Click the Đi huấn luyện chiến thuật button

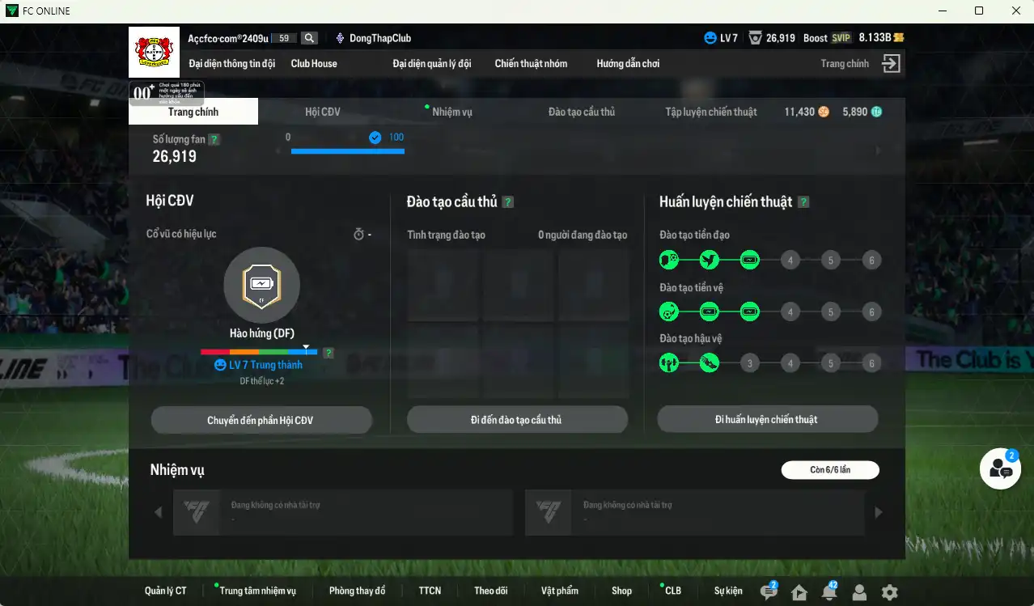pyautogui.click(x=767, y=419)
